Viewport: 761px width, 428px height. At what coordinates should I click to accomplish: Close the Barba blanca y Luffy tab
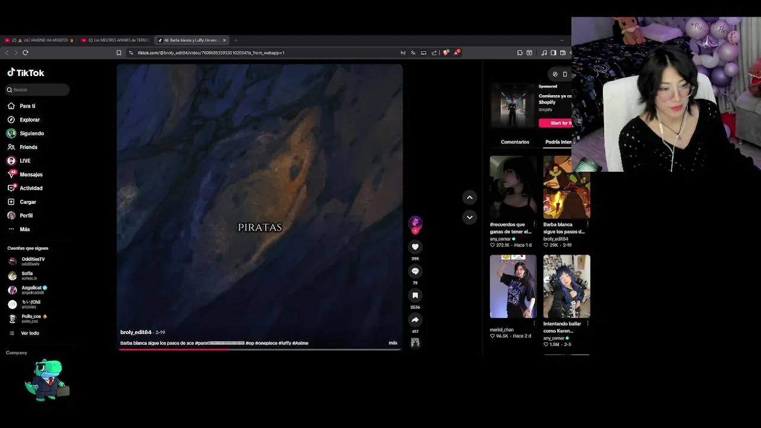[224, 40]
